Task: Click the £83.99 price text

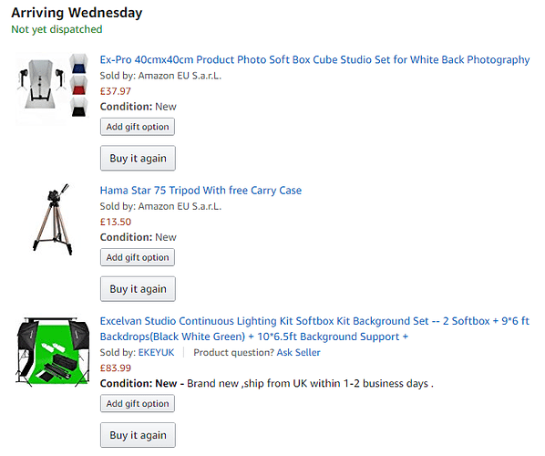Action: (x=116, y=368)
